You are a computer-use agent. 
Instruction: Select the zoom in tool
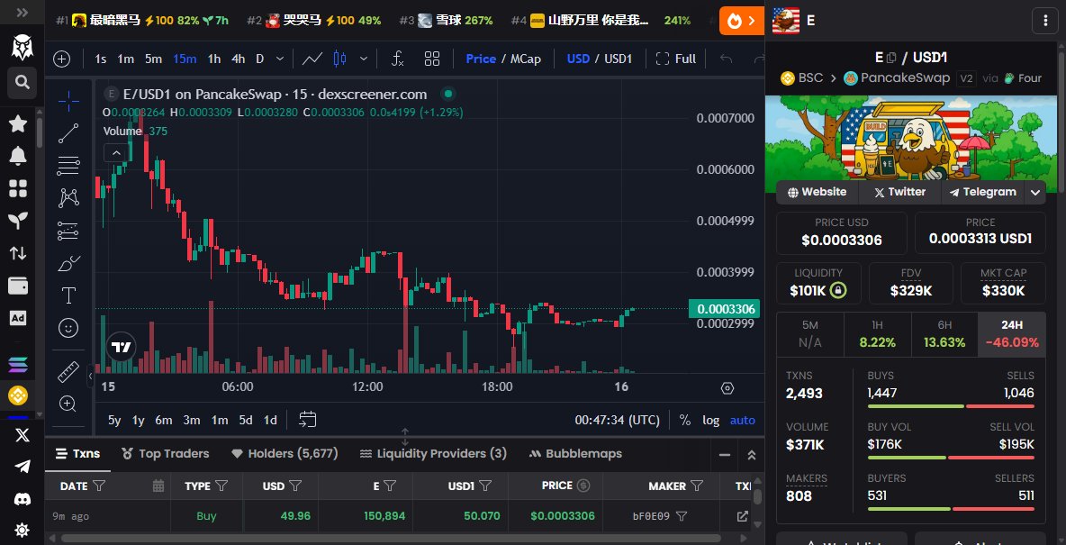tap(68, 404)
